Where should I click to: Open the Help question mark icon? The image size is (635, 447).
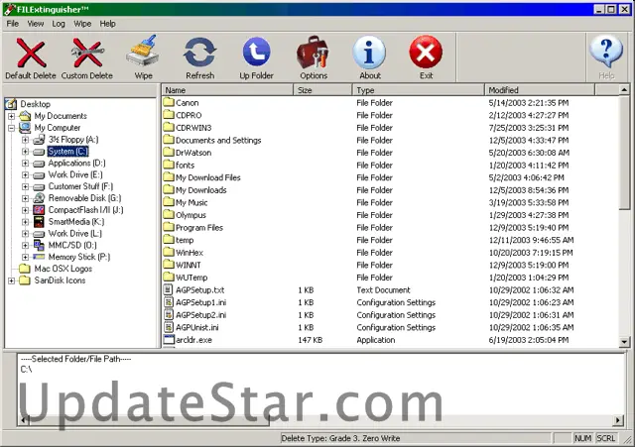606,53
